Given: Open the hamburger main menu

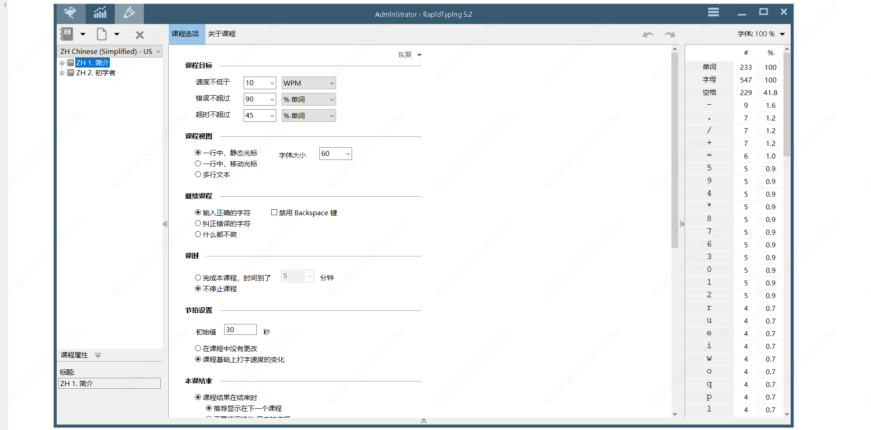Looking at the screenshot, I should [x=713, y=12].
